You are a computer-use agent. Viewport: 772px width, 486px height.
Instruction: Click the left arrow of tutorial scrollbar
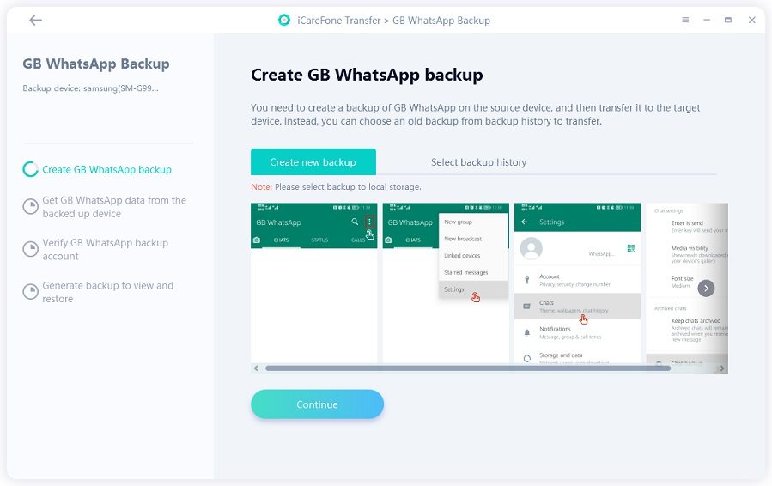pyautogui.click(x=256, y=368)
